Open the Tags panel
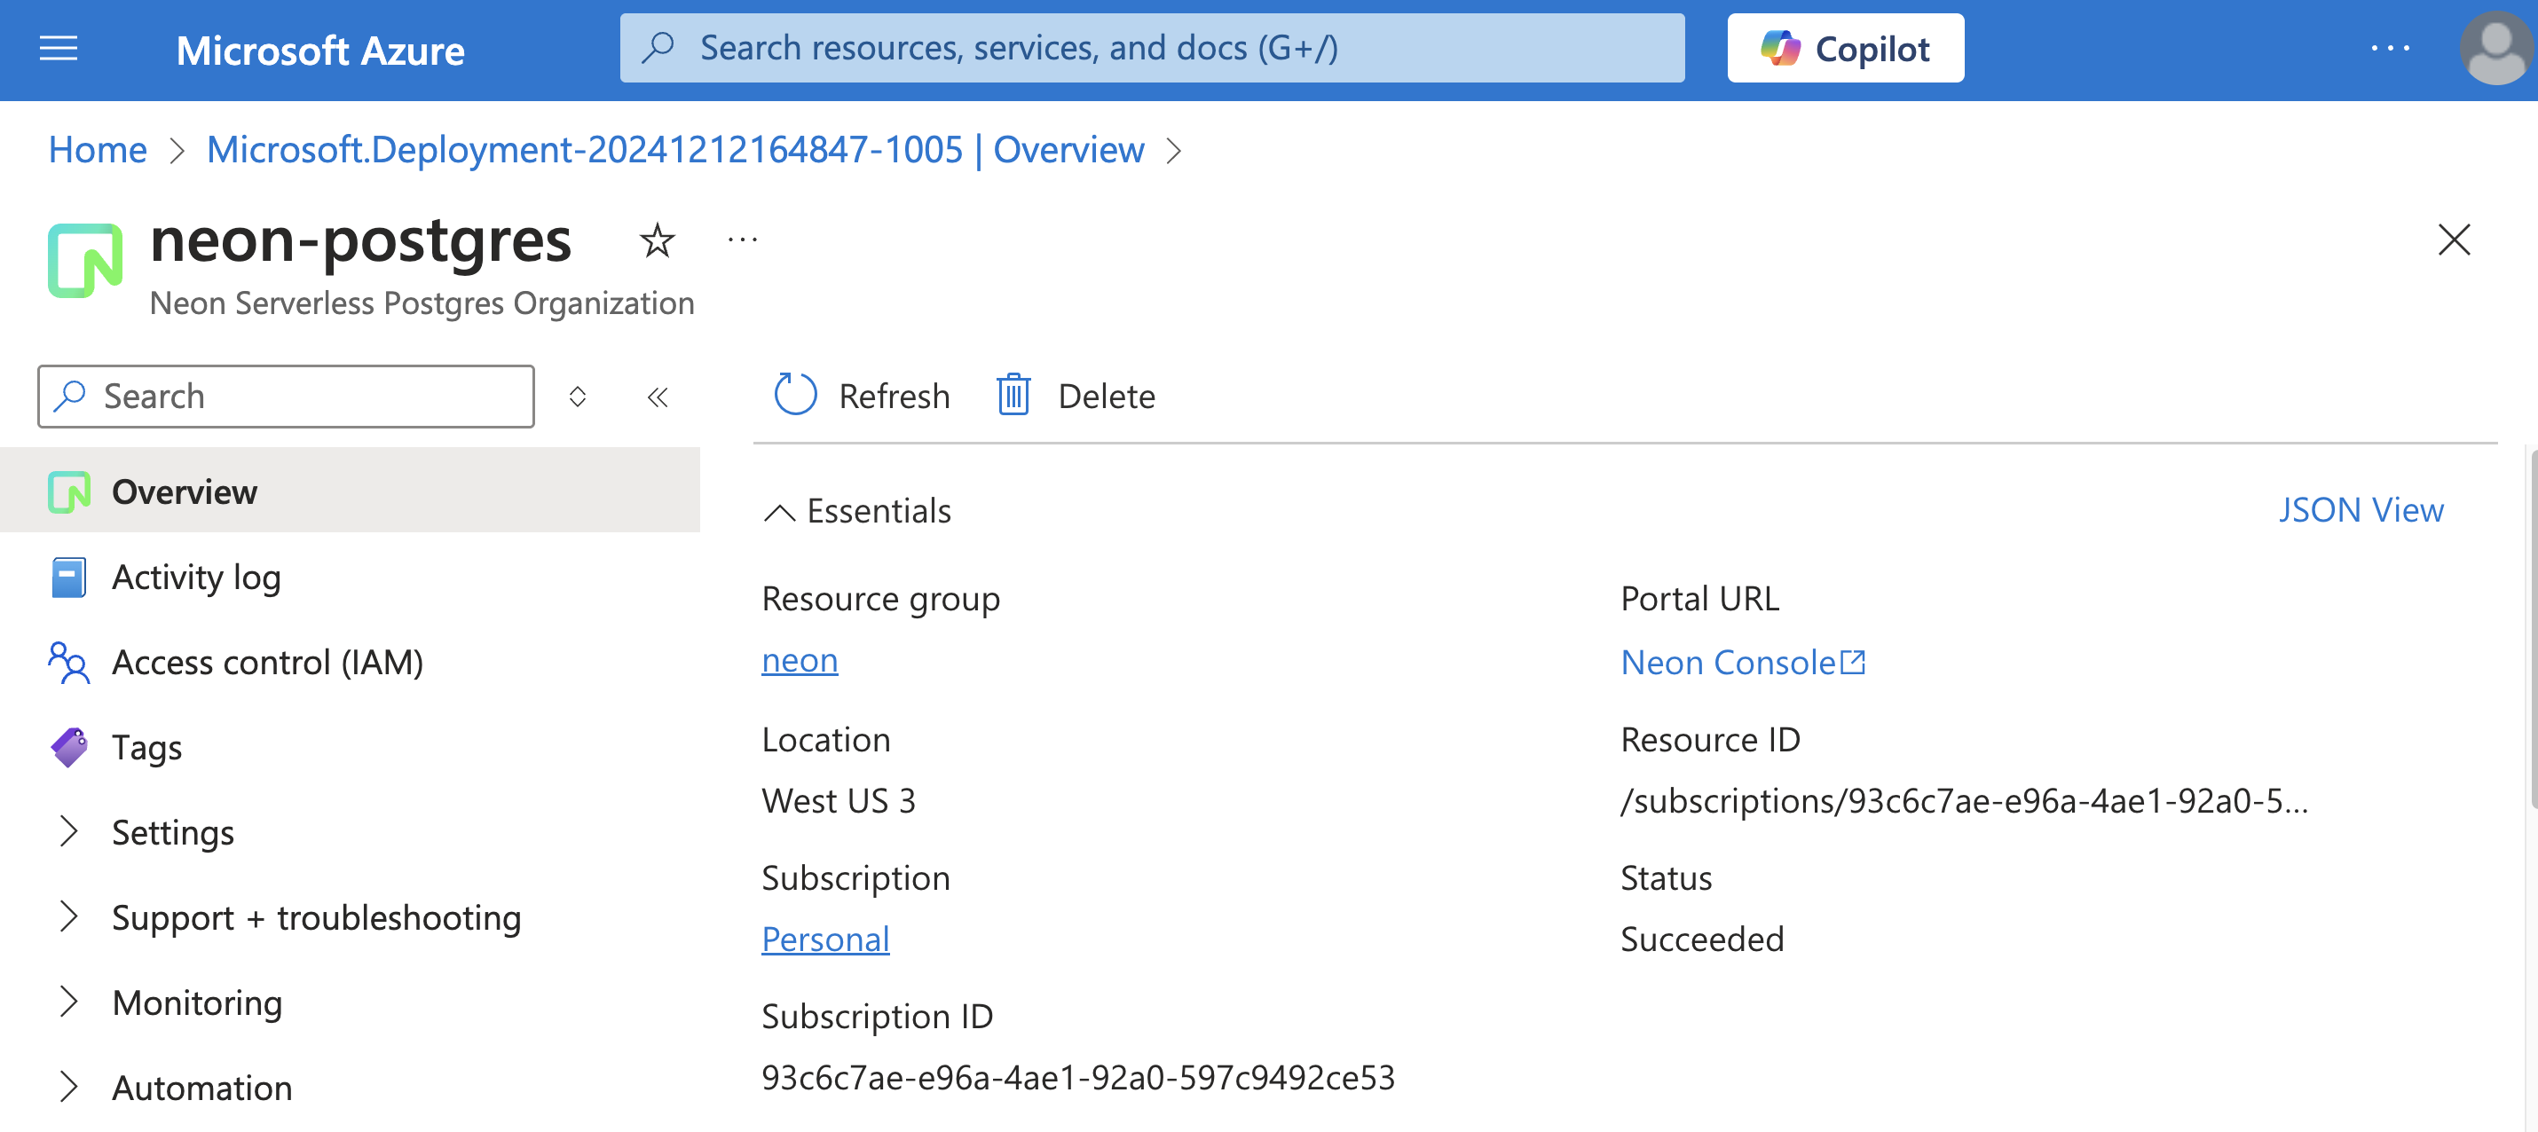 click(146, 747)
